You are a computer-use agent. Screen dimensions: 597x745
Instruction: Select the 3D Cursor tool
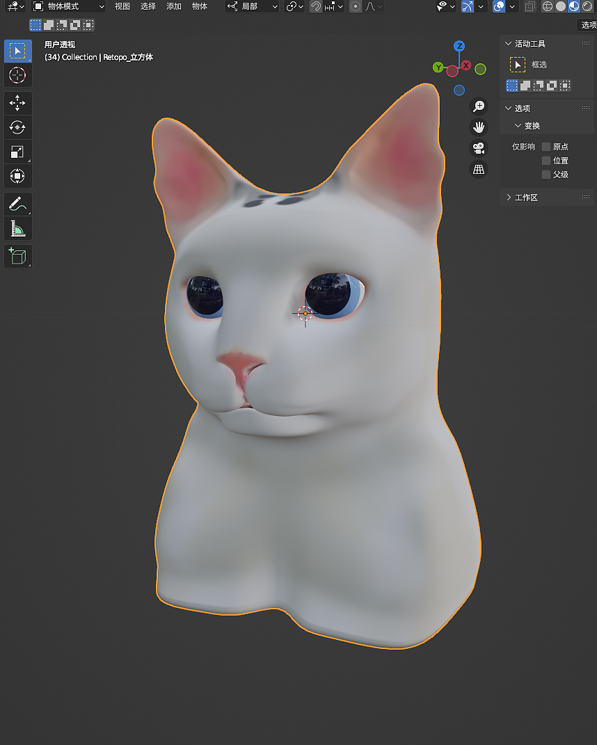(x=17, y=75)
